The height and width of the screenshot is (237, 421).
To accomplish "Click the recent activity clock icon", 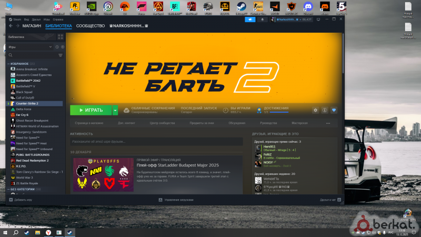I will (x=57, y=47).
